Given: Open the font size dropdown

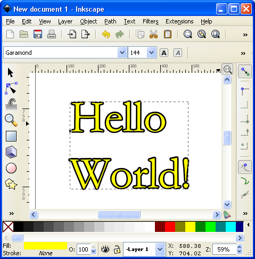Looking at the screenshot, I should 151,53.
